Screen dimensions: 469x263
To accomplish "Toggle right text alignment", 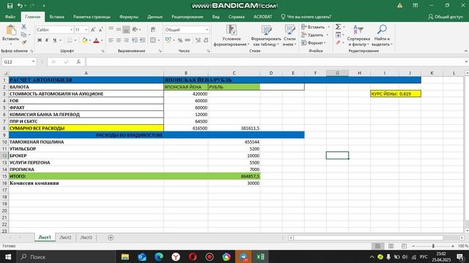I will pos(126,40).
